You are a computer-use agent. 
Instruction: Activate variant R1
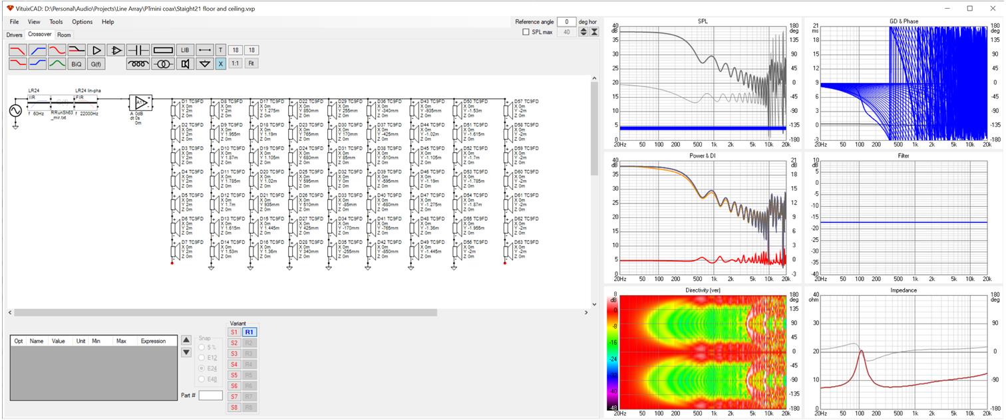click(x=250, y=332)
